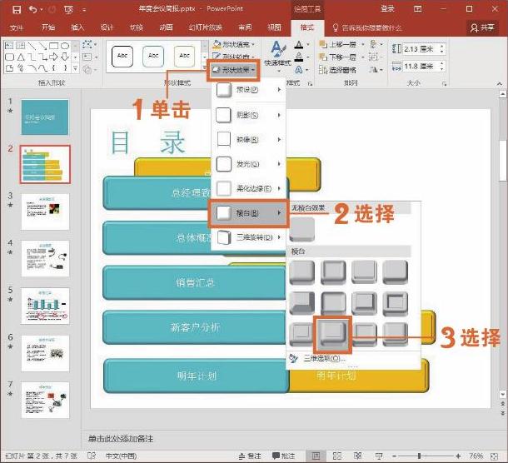Open the 上移一层 dropdown arrow
The height and width of the screenshot is (463, 508).
tap(363, 44)
